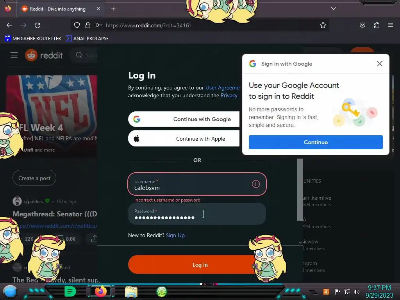The height and width of the screenshot is (300, 400).
Task: Open the Firefox application menu
Action: [x=390, y=25]
